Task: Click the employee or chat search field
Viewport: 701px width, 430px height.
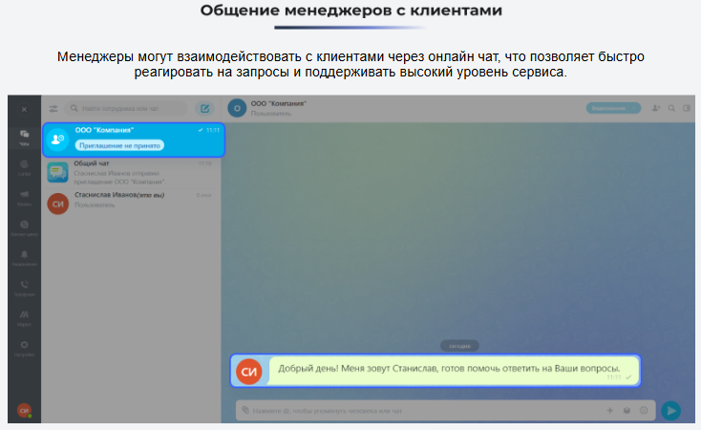Action: tap(127, 109)
